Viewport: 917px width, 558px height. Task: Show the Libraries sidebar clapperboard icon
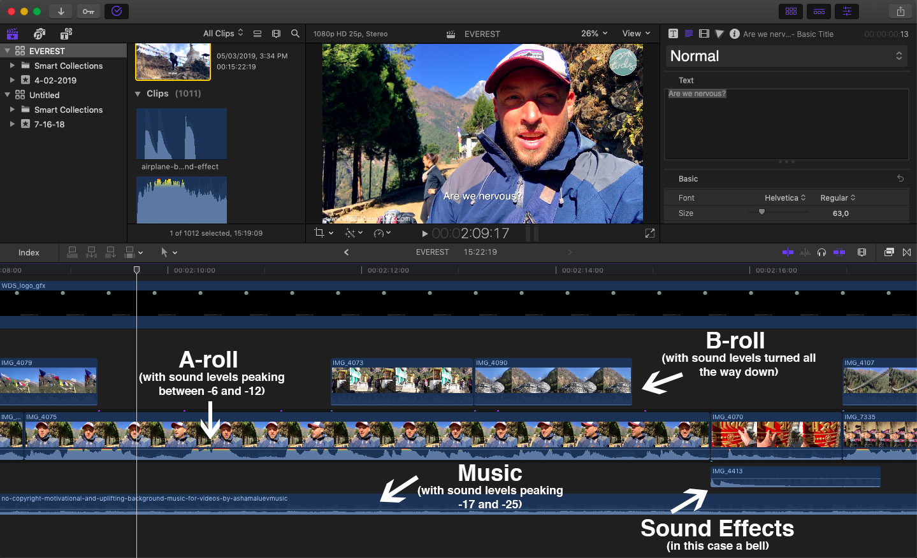tap(12, 34)
